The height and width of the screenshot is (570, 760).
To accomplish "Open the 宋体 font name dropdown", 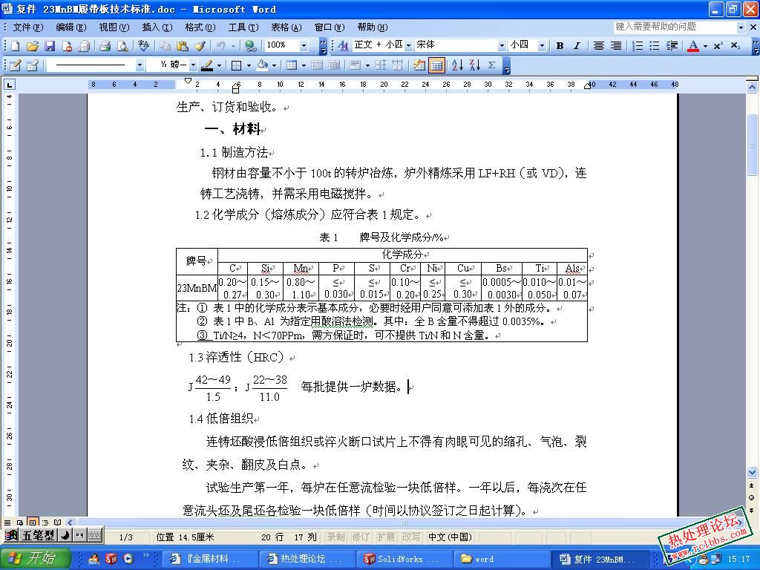I will click(502, 45).
